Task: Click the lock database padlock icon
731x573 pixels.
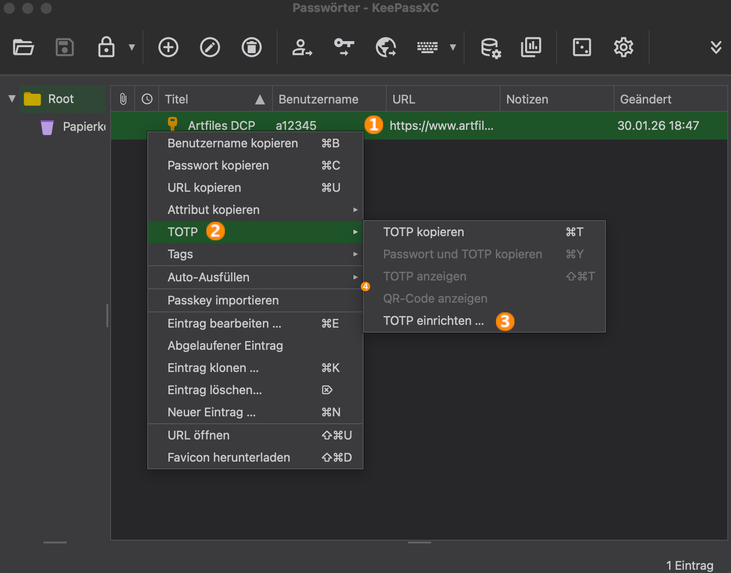Action: pos(106,47)
